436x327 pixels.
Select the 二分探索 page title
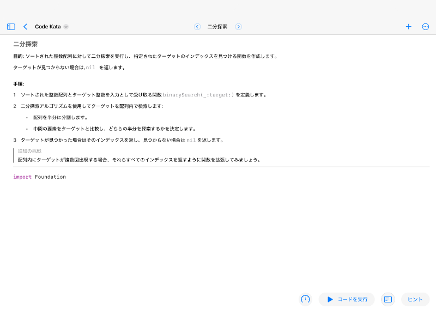218,26
